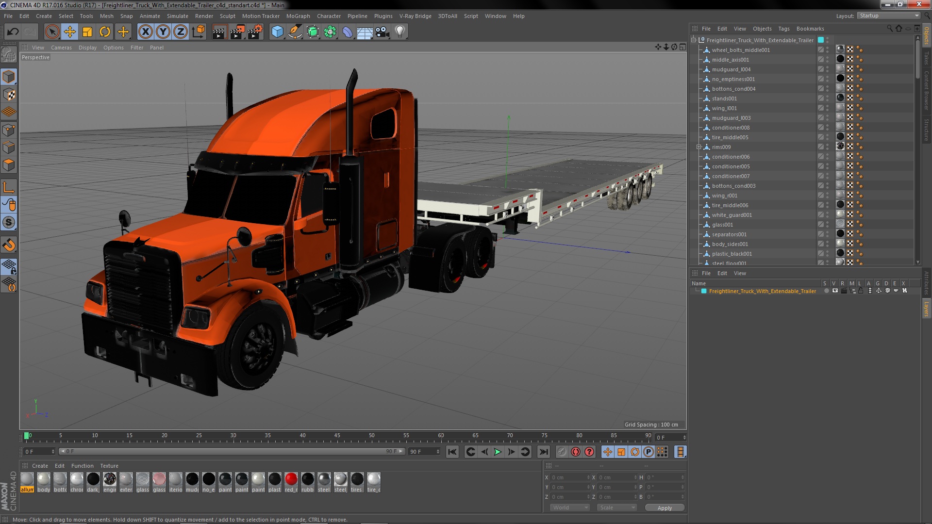Click the search icon in Object Manager
The height and width of the screenshot is (524, 932).
tap(889, 29)
